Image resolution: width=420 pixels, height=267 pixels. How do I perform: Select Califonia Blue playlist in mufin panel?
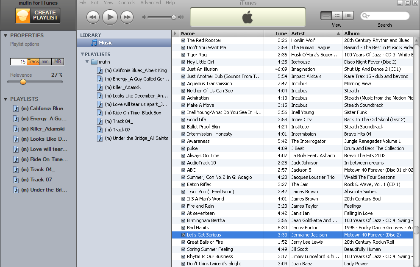(x=41, y=108)
